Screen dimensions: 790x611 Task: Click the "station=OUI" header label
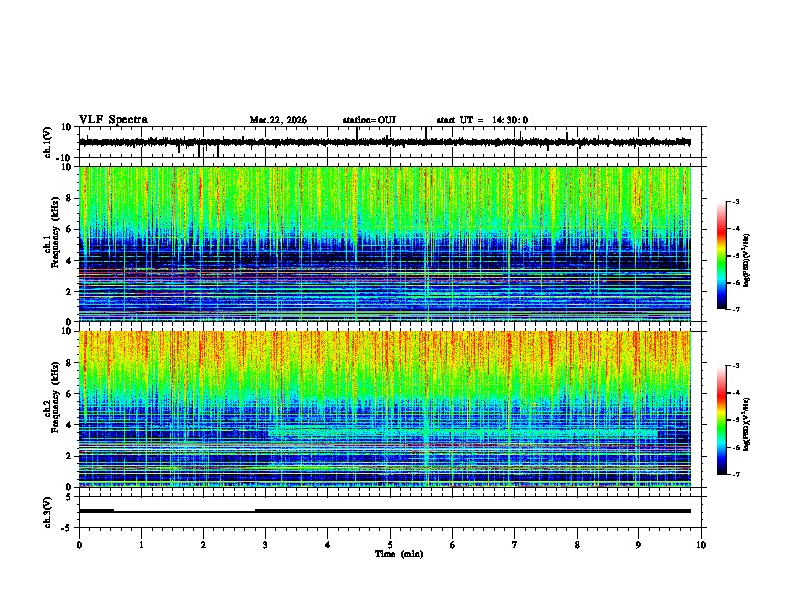pos(369,120)
